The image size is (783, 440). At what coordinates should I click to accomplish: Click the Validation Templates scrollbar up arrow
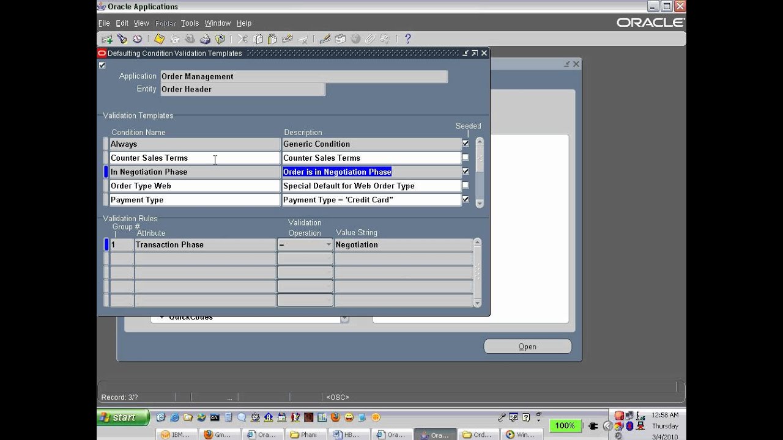pyautogui.click(x=480, y=141)
